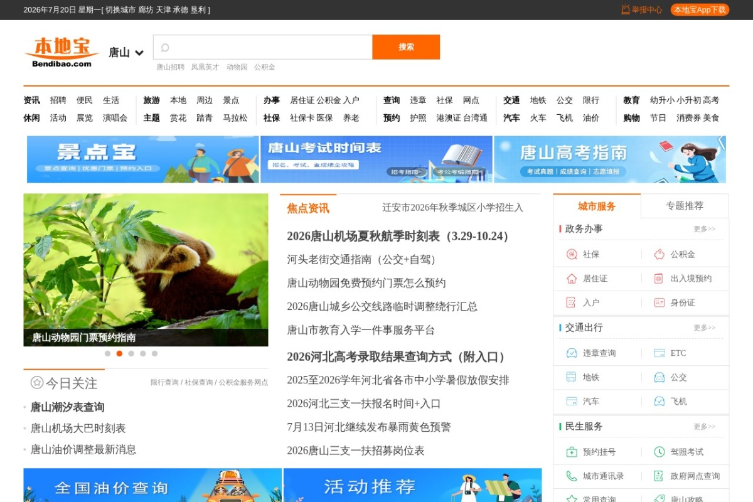
Task: Expand 更多 for 交通出行 section
Action: click(704, 328)
